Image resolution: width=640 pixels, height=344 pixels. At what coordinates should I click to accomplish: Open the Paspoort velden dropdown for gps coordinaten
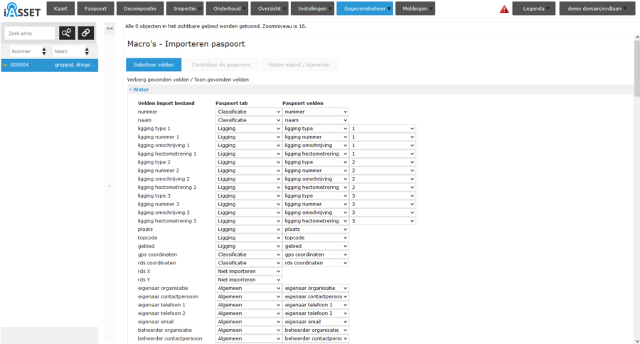316,254
